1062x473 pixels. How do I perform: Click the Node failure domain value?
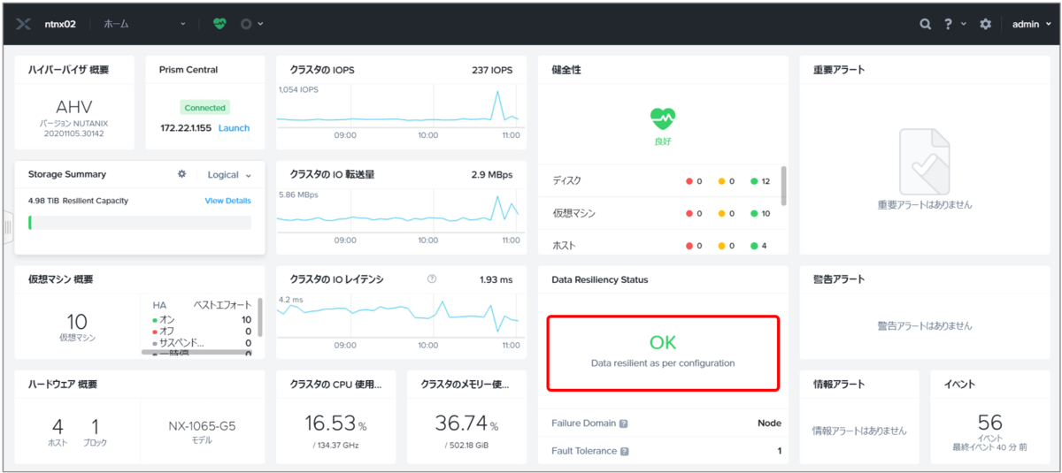click(769, 423)
